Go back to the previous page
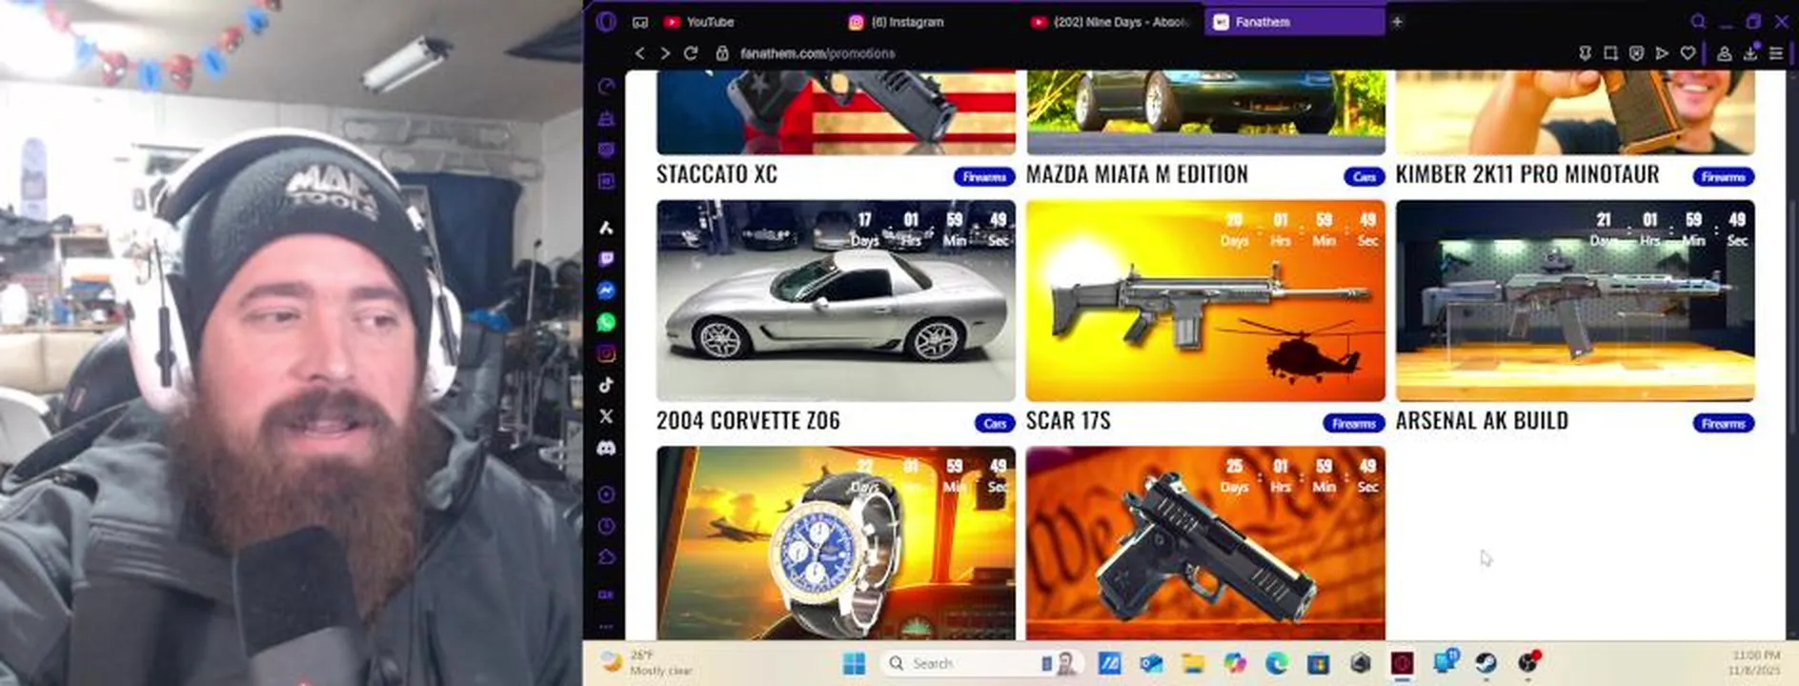The height and width of the screenshot is (686, 1799). click(x=640, y=53)
